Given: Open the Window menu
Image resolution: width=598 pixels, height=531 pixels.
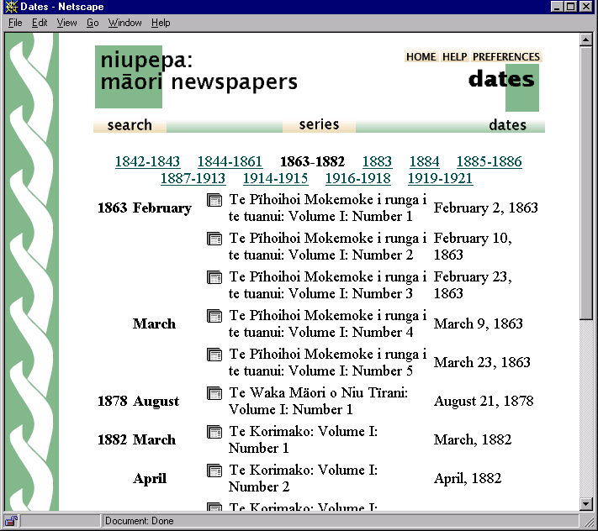Looking at the screenshot, I should pyautogui.click(x=125, y=23).
